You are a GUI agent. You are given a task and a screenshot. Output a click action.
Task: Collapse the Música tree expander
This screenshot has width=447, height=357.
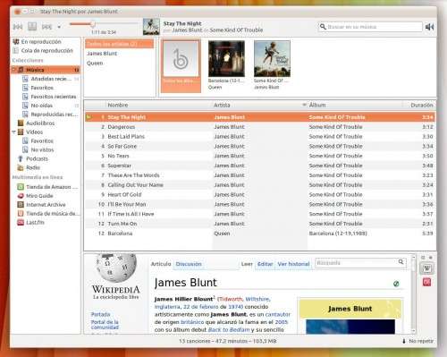pyautogui.click(x=13, y=70)
